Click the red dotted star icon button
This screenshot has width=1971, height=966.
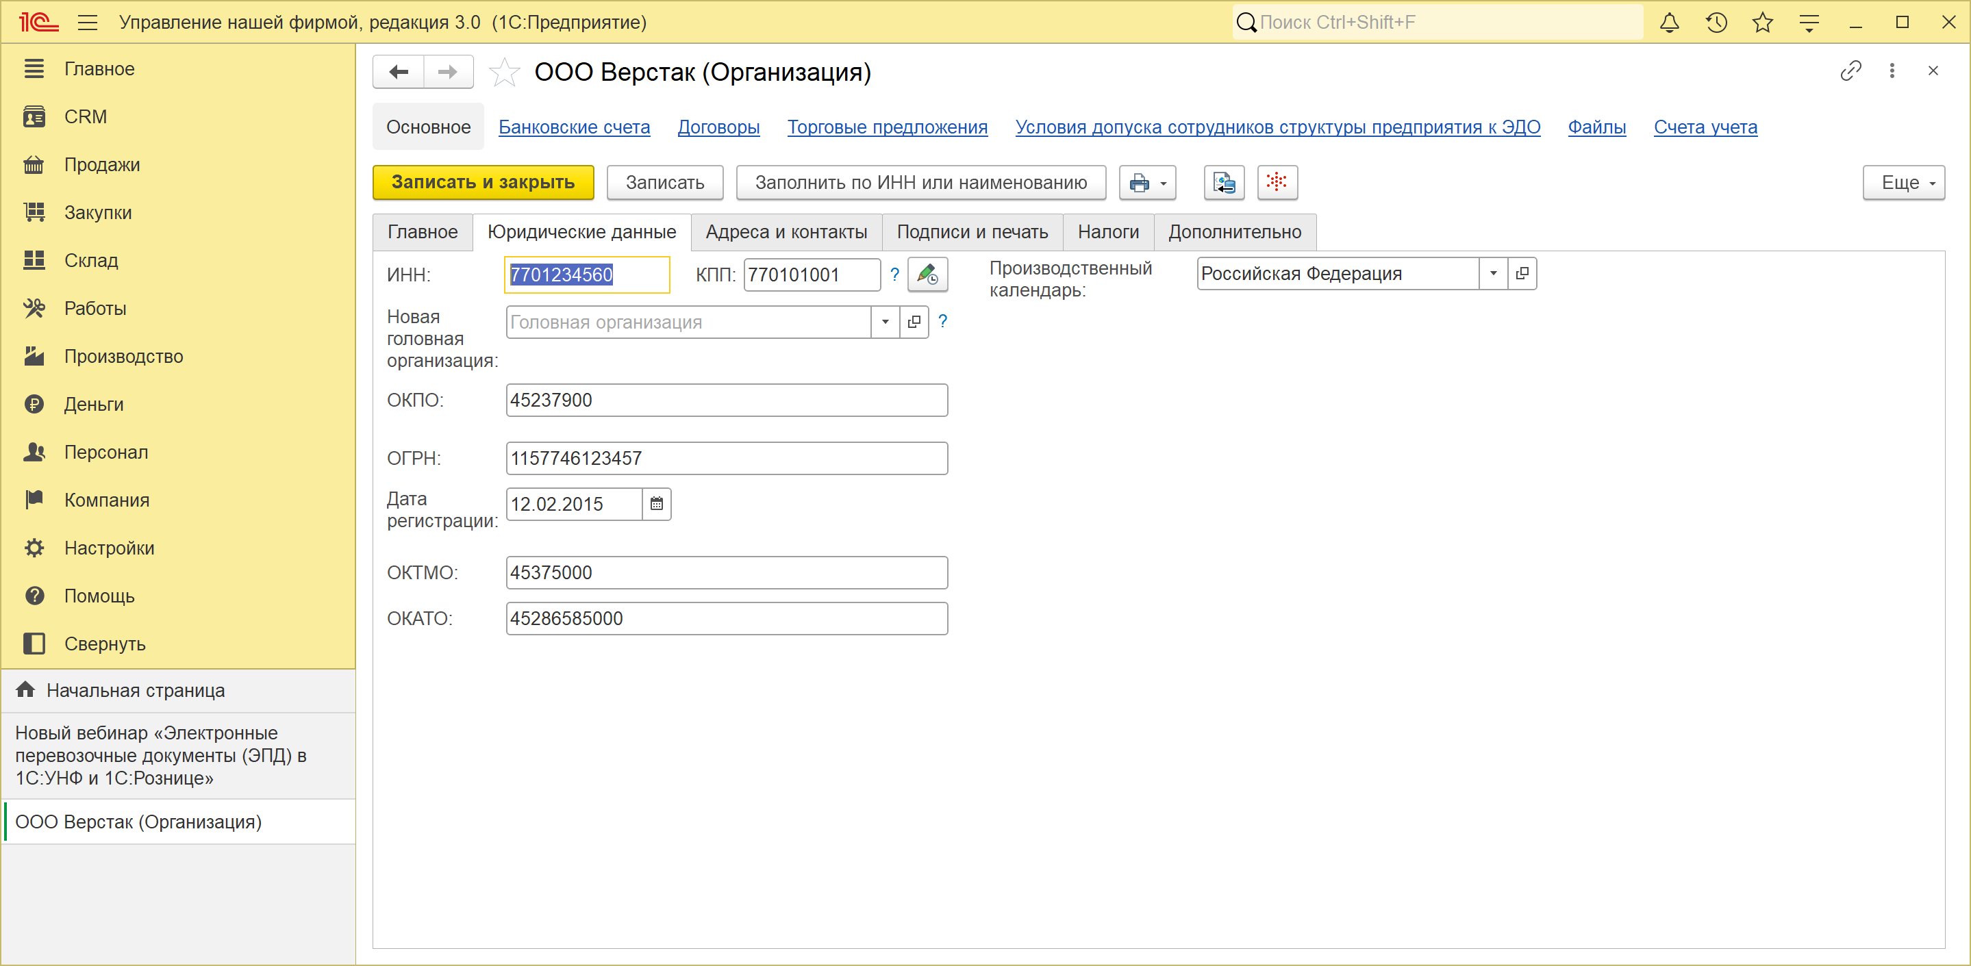[x=1277, y=183]
